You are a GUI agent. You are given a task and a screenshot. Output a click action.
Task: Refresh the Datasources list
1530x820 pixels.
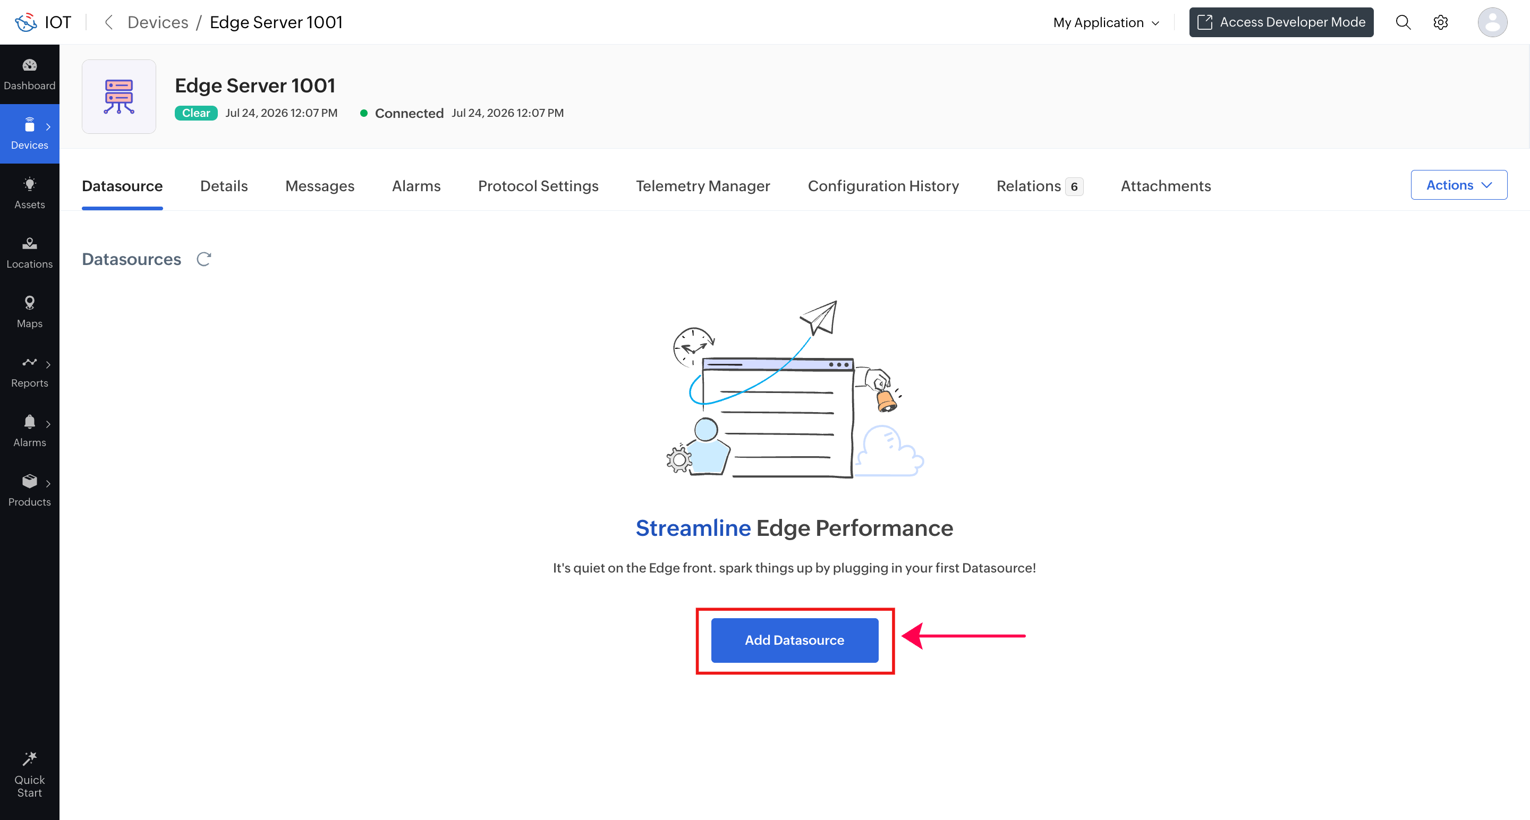pos(203,260)
